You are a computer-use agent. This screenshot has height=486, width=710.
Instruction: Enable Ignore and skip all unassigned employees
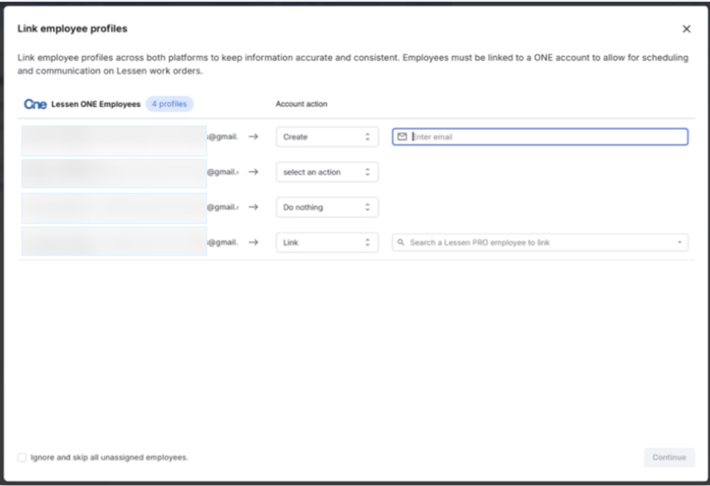pyautogui.click(x=22, y=458)
